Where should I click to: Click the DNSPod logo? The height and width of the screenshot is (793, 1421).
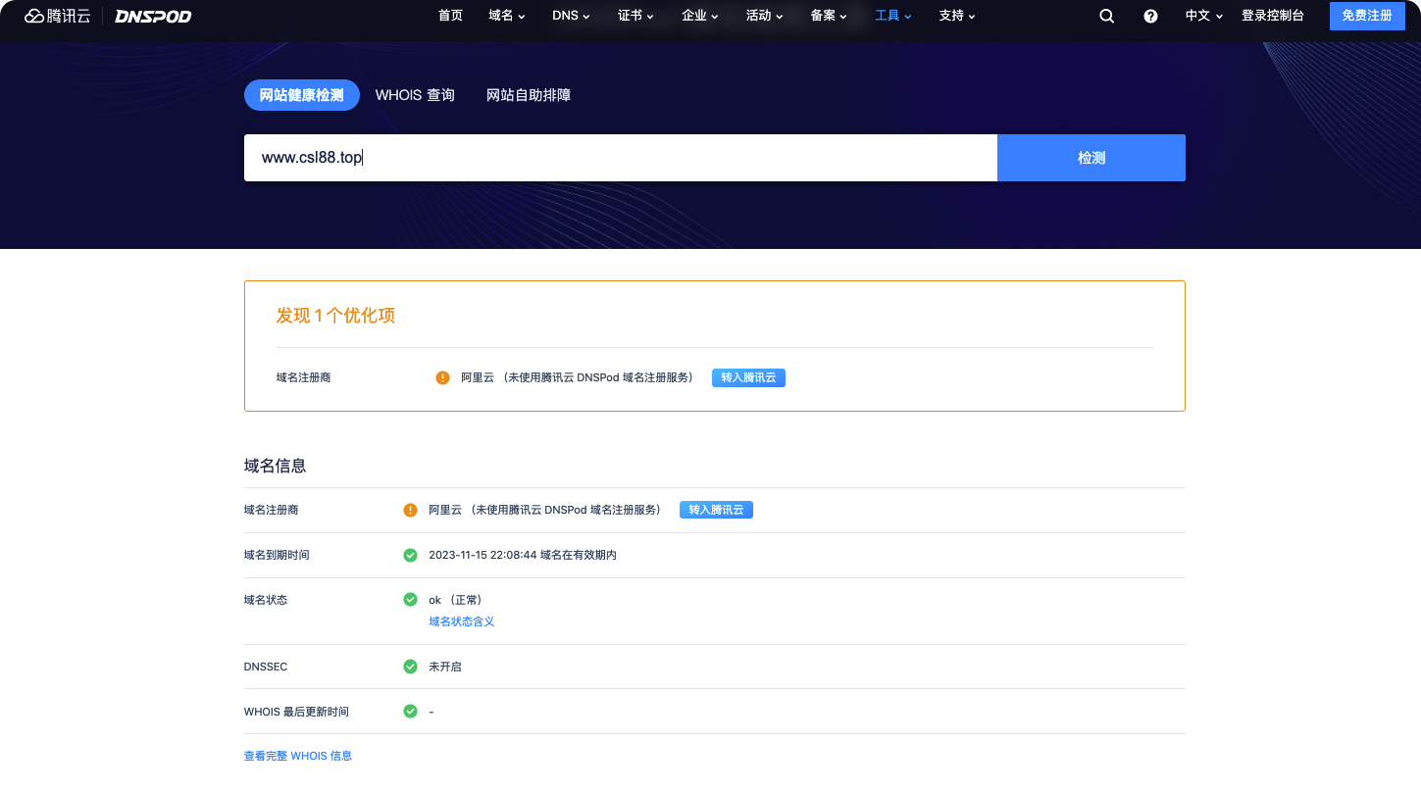(x=153, y=16)
